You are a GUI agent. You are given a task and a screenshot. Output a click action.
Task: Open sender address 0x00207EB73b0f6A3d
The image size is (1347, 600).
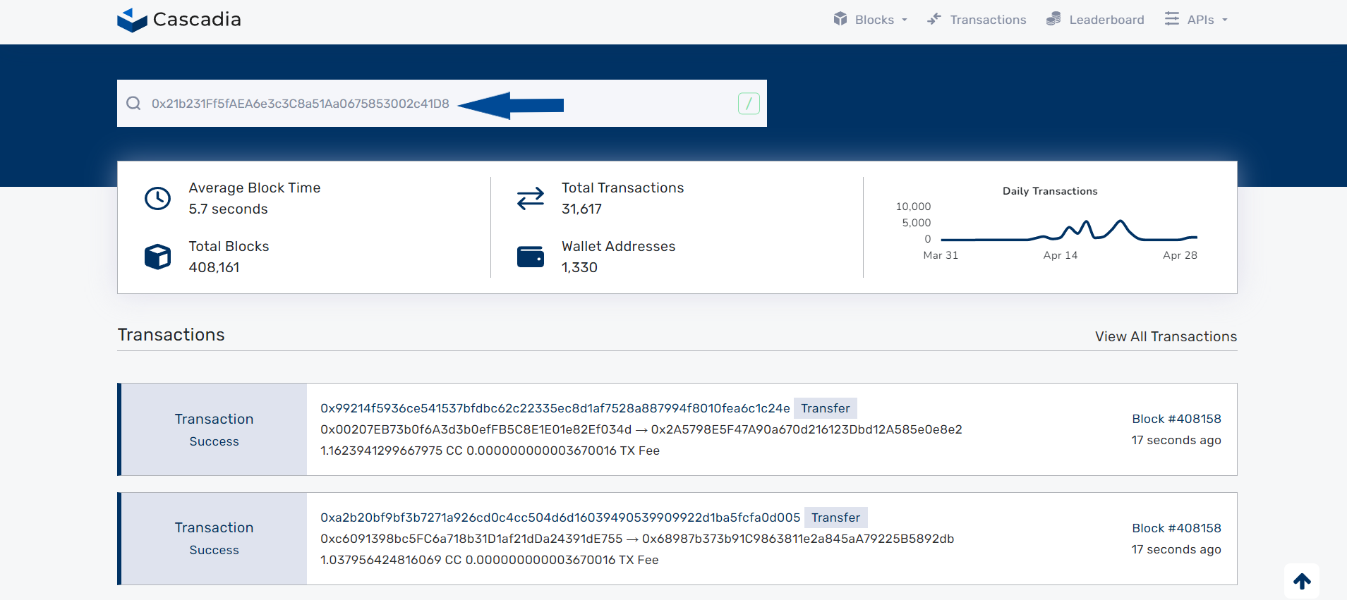coord(476,429)
